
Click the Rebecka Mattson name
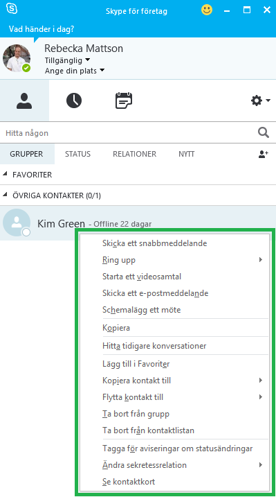pos(84,49)
